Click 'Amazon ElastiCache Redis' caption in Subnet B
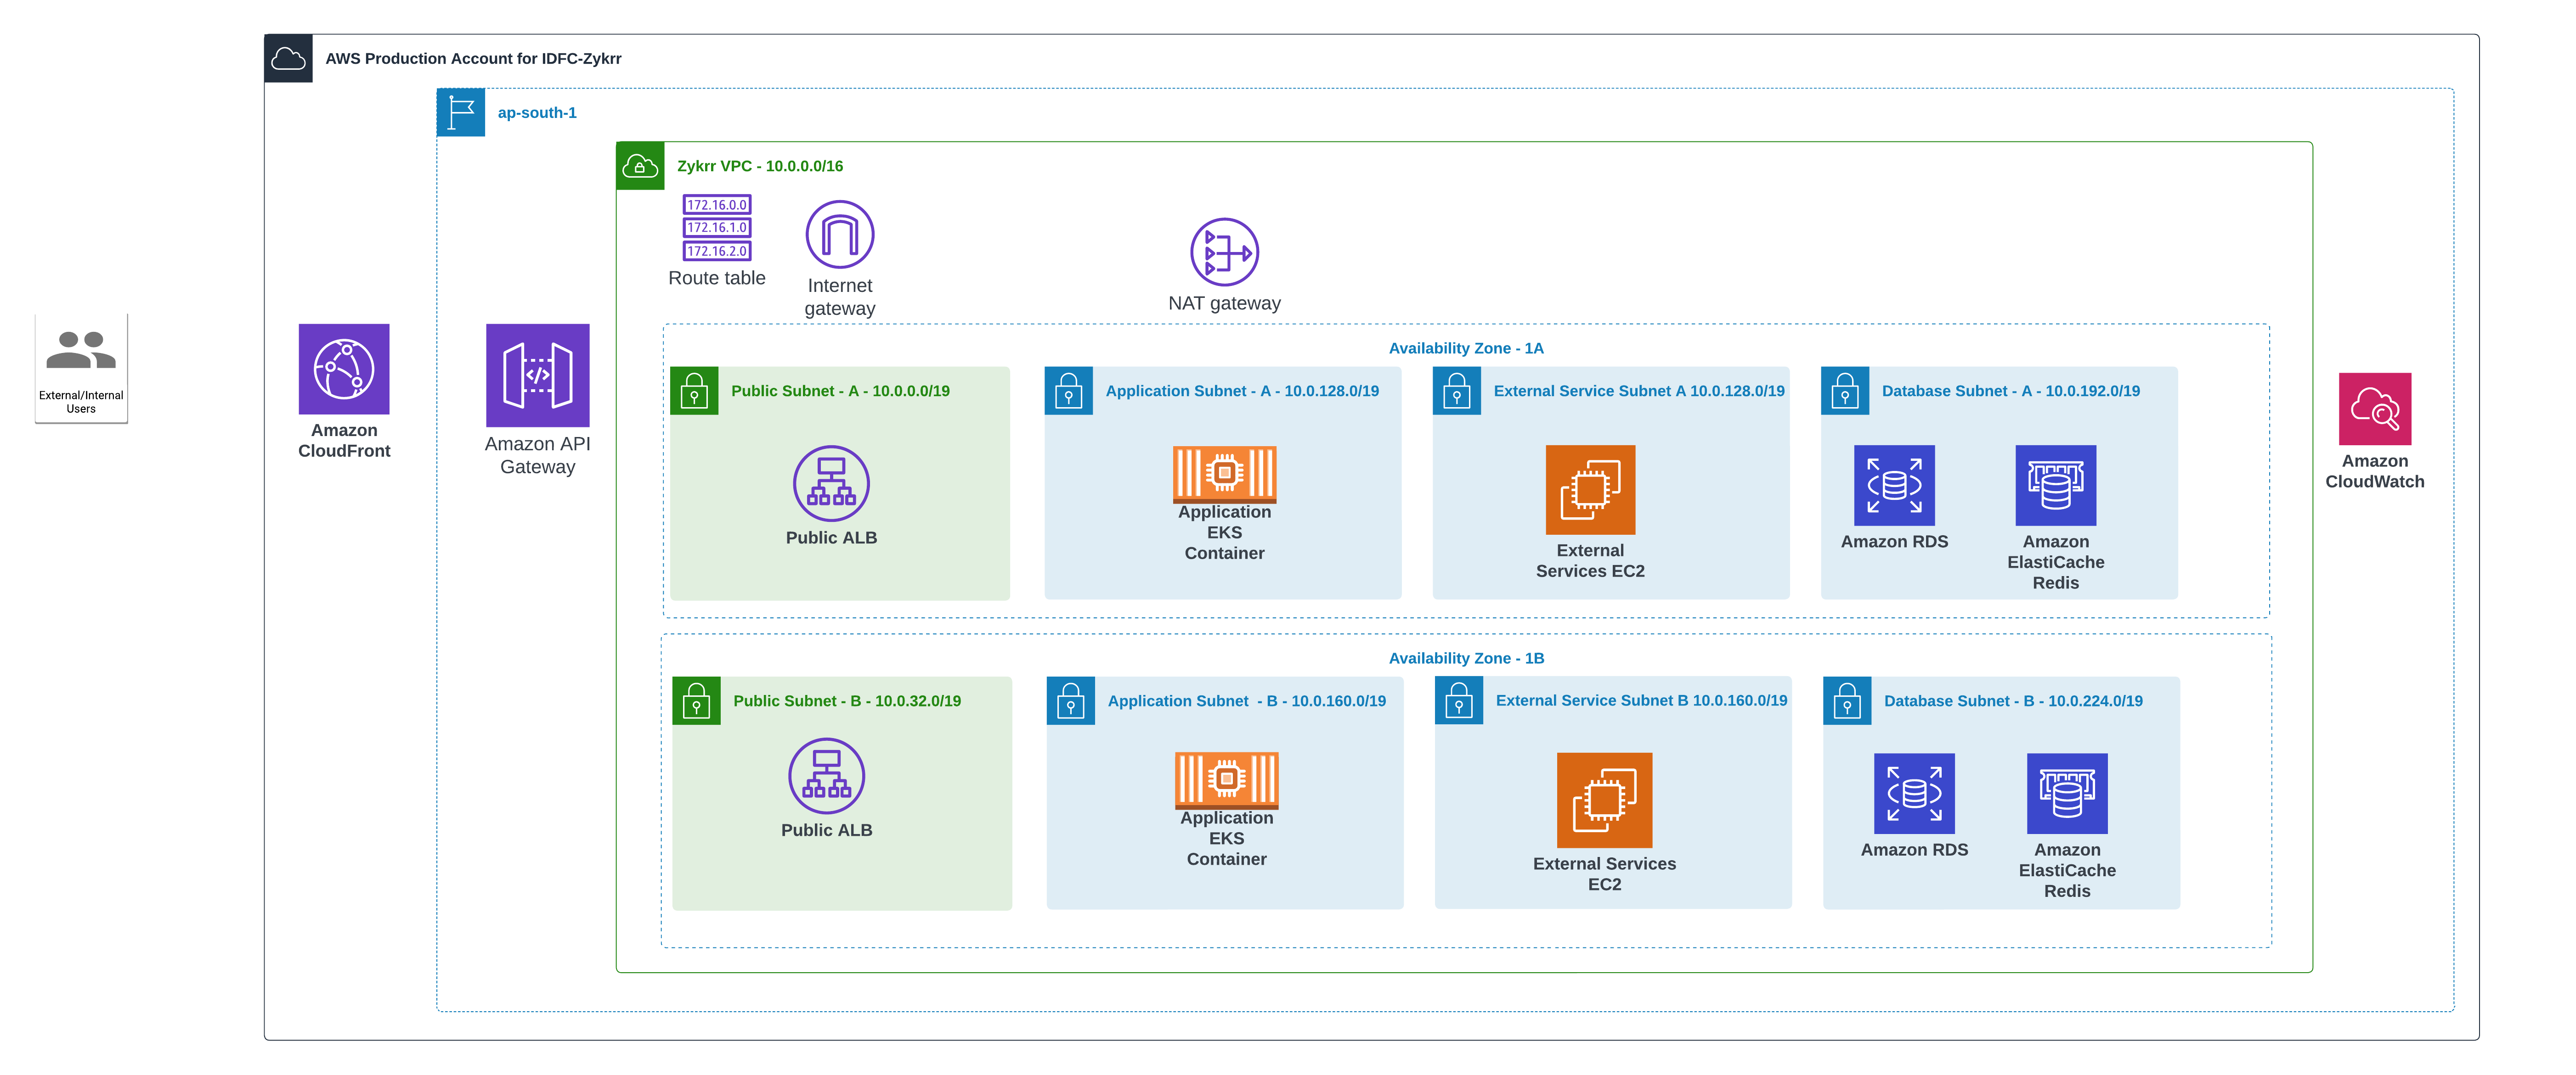This screenshot has width=2576, height=1075. pyautogui.click(x=2067, y=870)
